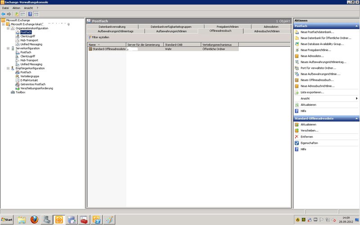Screen dimensions: 360x225
Task: Open the Datei menu
Action: point(5,8)
